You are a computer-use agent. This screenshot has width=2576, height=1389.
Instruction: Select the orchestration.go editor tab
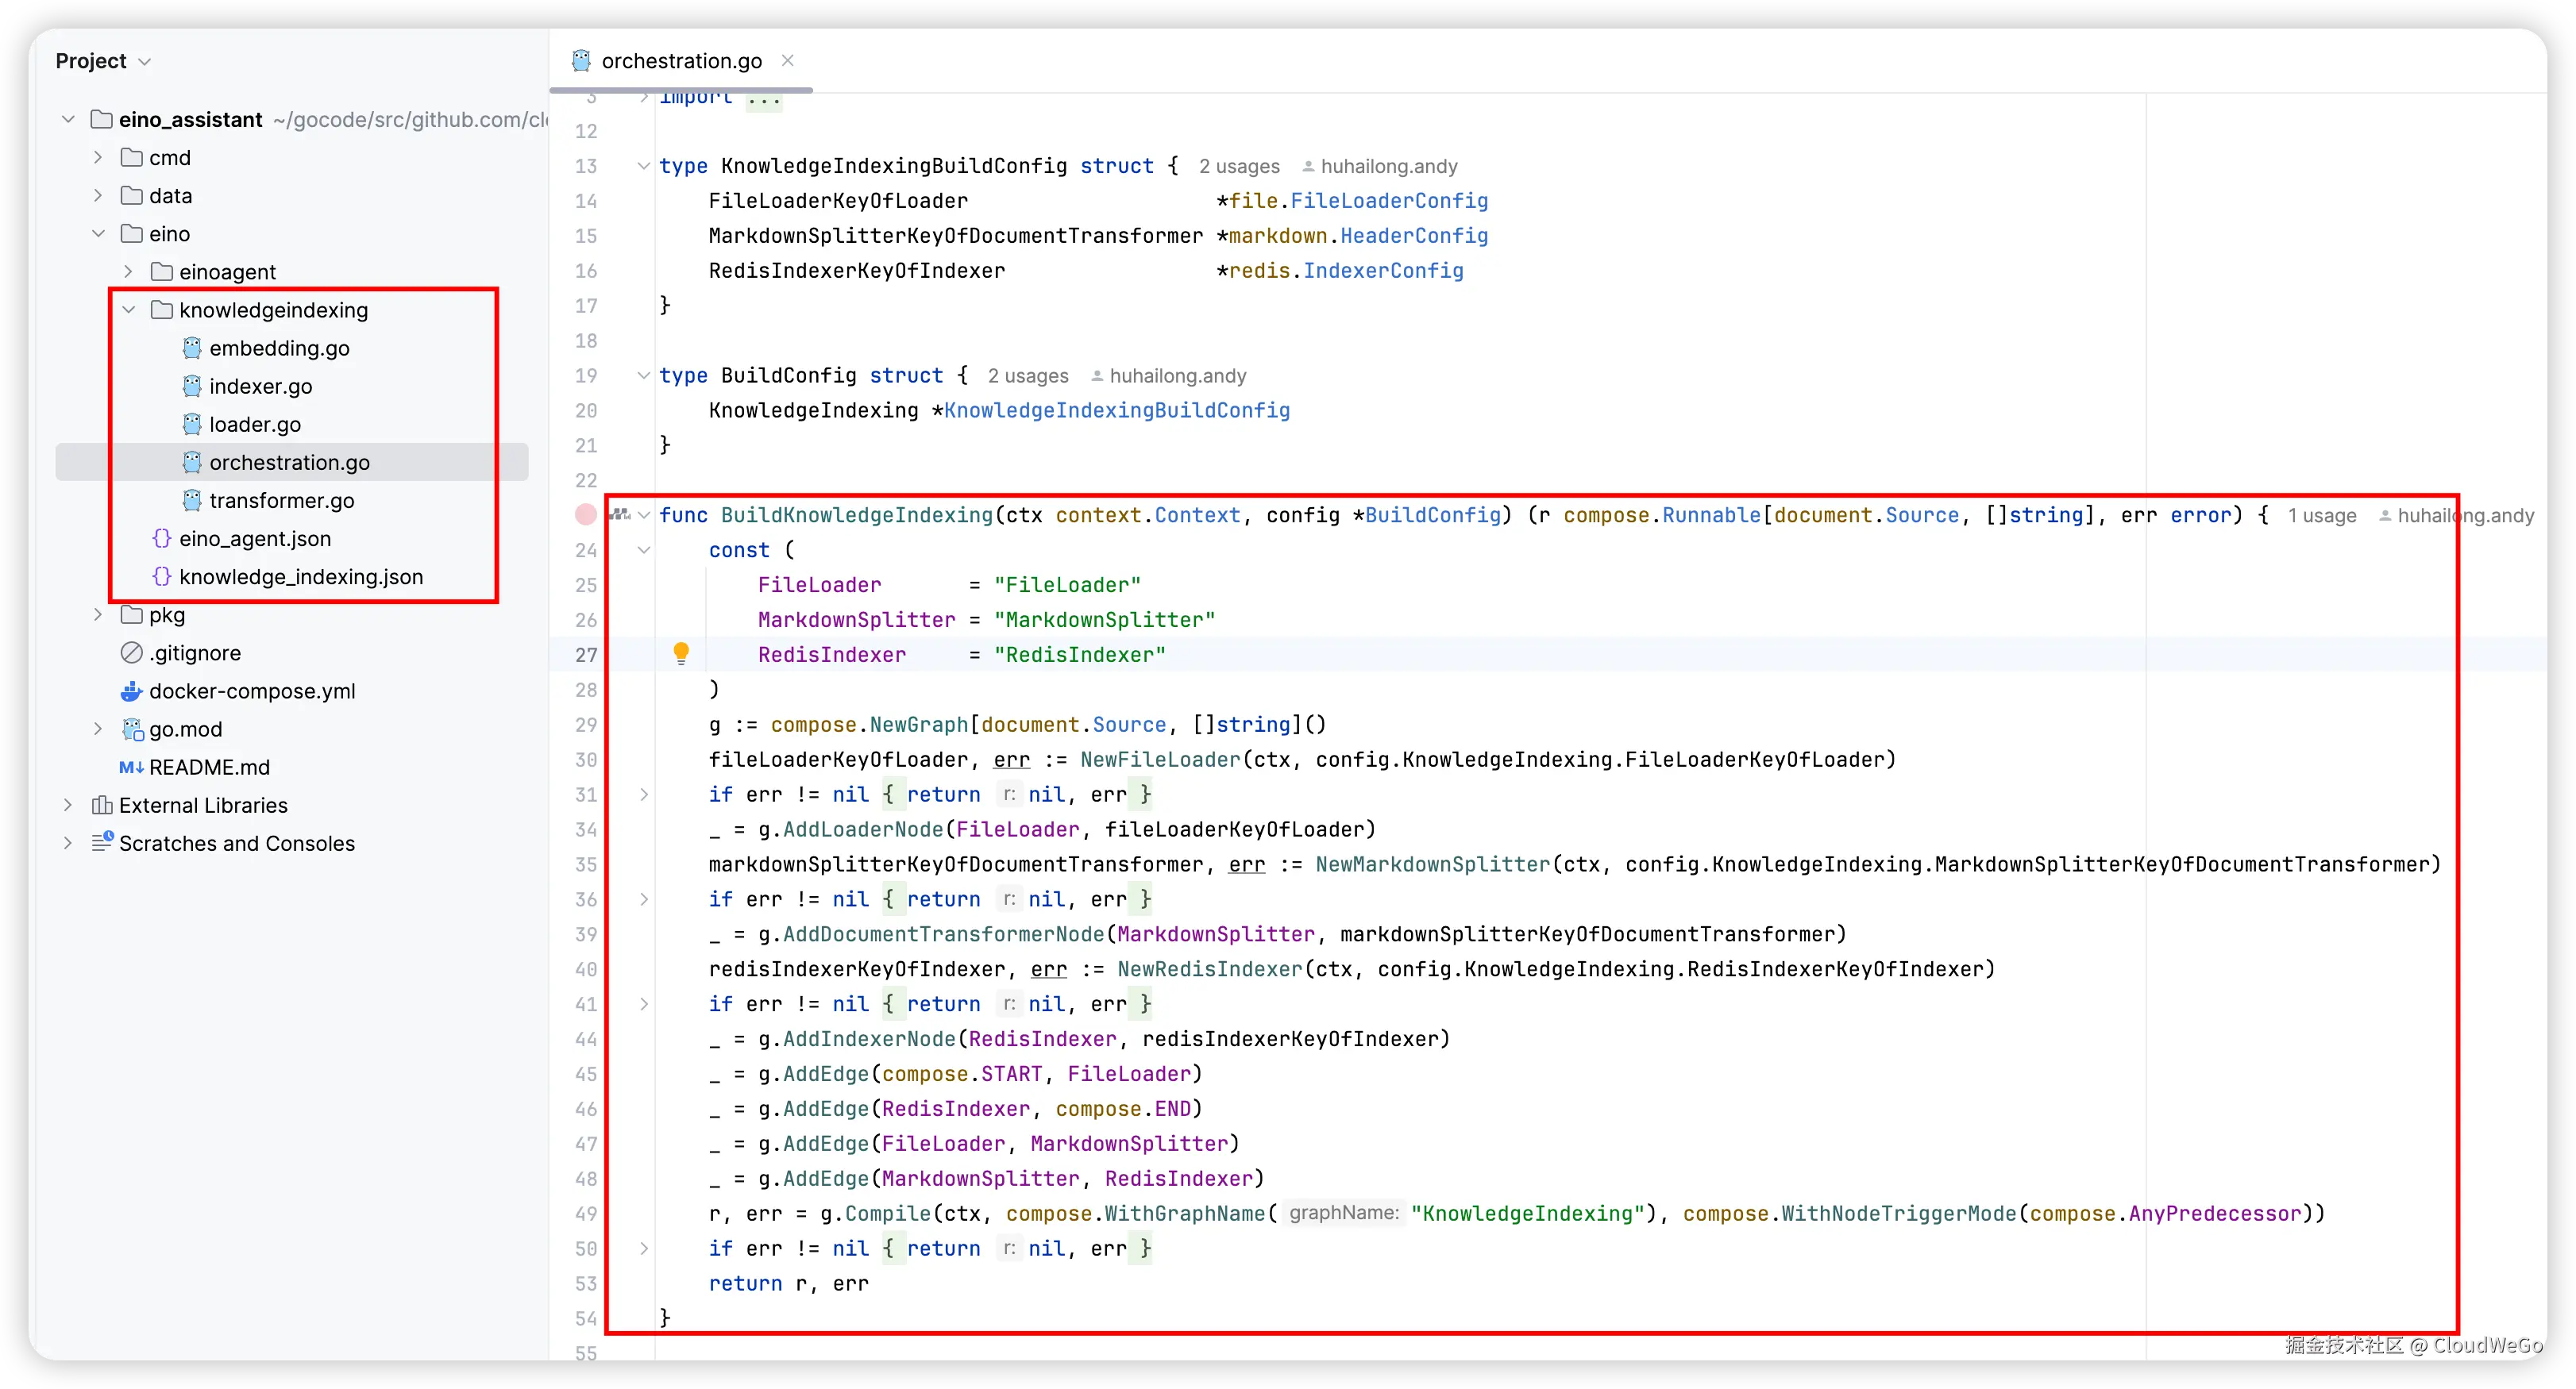pos(681,61)
